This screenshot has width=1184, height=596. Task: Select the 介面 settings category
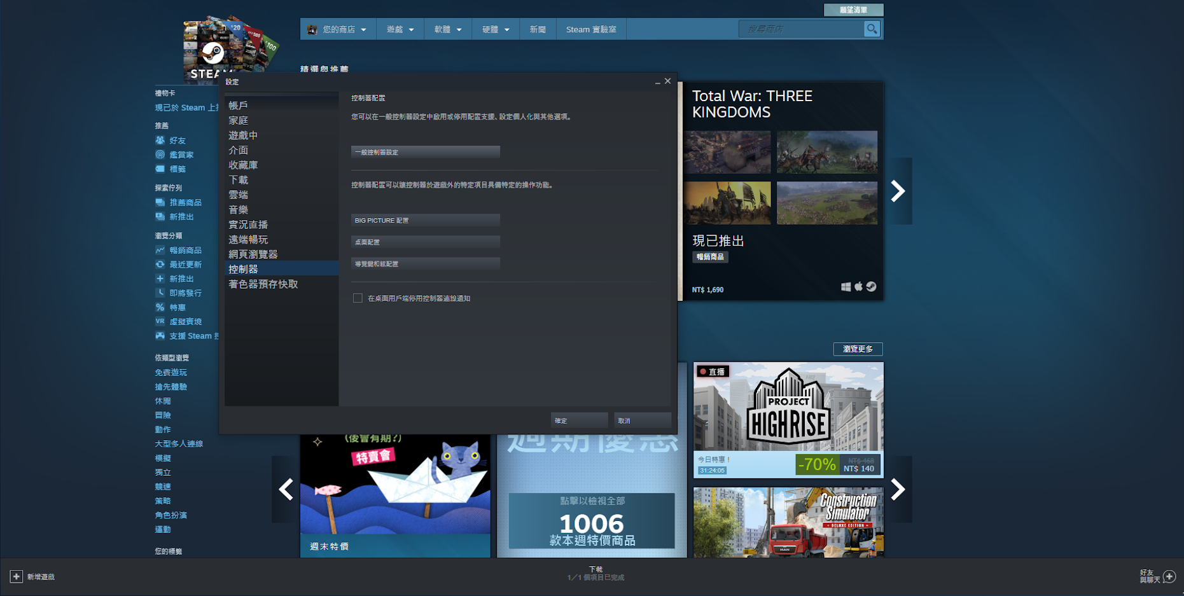pyautogui.click(x=282, y=150)
